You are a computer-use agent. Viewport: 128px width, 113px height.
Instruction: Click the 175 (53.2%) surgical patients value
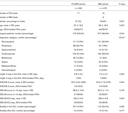(78, 33)
